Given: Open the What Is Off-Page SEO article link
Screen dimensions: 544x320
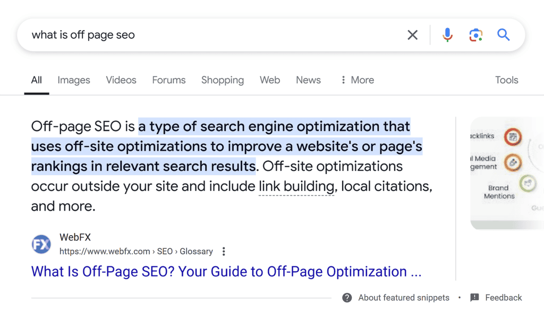Looking at the screenshot, I should tap(226, 271).
